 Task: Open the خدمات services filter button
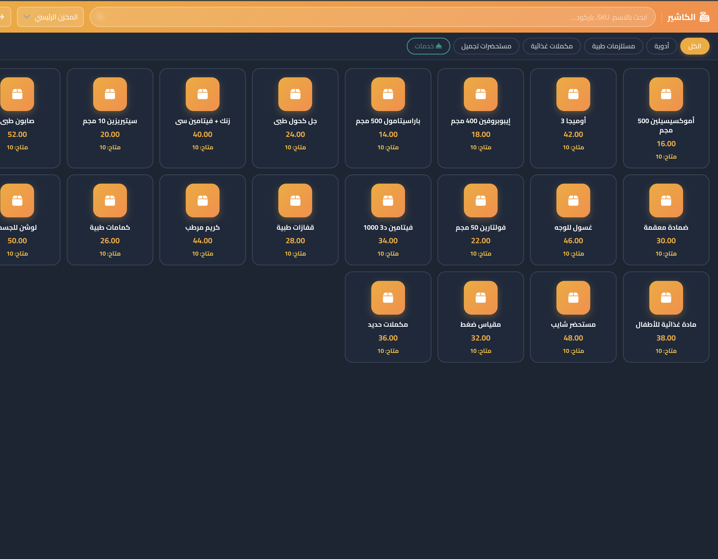click(428, 46)
